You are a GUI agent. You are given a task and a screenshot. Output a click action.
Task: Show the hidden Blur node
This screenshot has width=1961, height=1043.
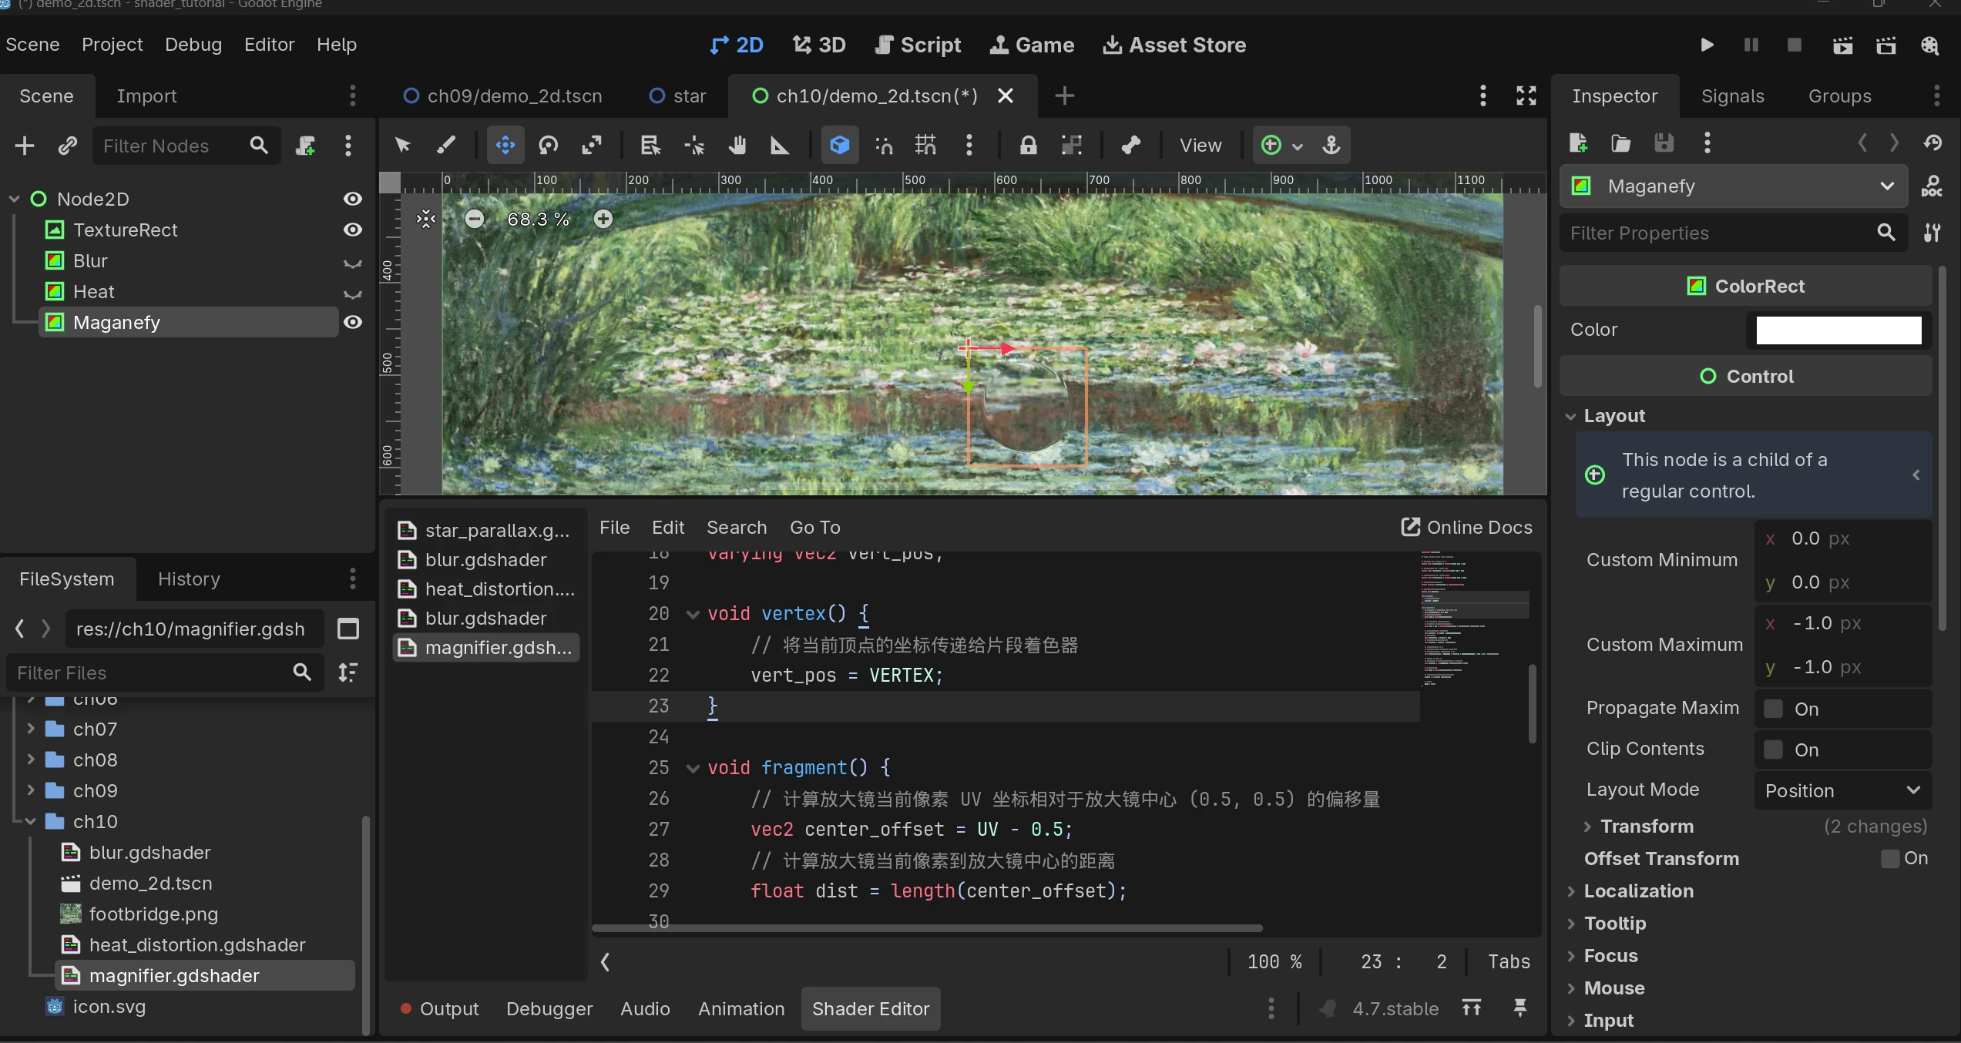[353, 262]
